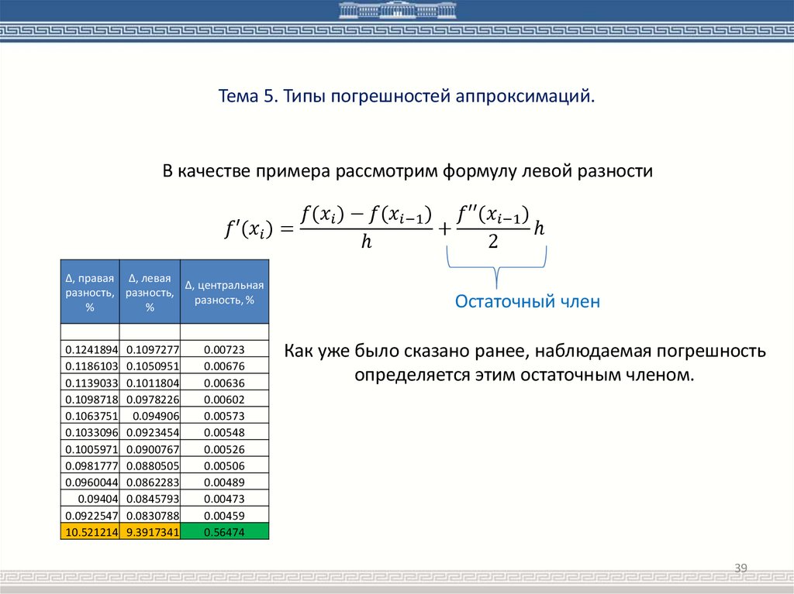The width and height of the screenshot is (794, 594).
Task: Click table cell 0.00676
Action: coord(224,366)
